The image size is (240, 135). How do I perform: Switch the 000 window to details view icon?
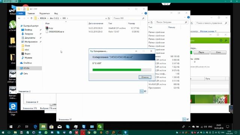click(x=141, y=91)
